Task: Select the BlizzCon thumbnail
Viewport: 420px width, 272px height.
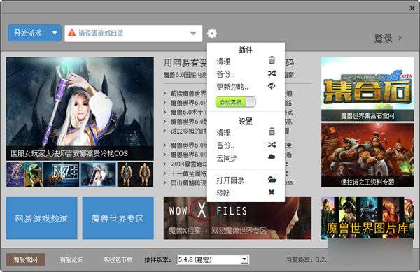Action: click(x=61, y=174)
